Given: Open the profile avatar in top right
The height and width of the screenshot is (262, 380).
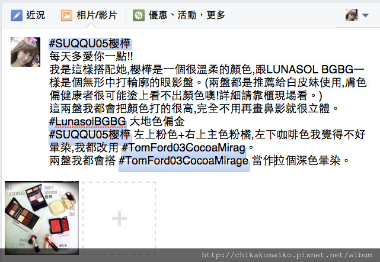Looking at the screenshot, I should pos(352,15).
